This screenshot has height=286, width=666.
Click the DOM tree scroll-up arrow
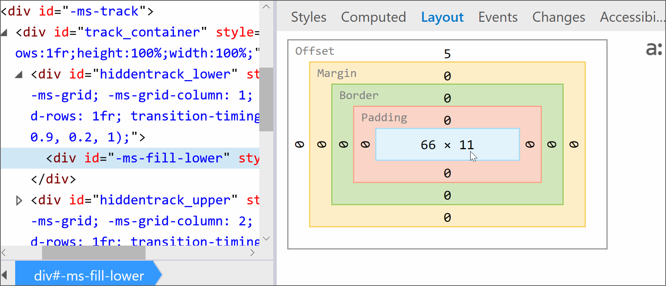click(266, 7)
